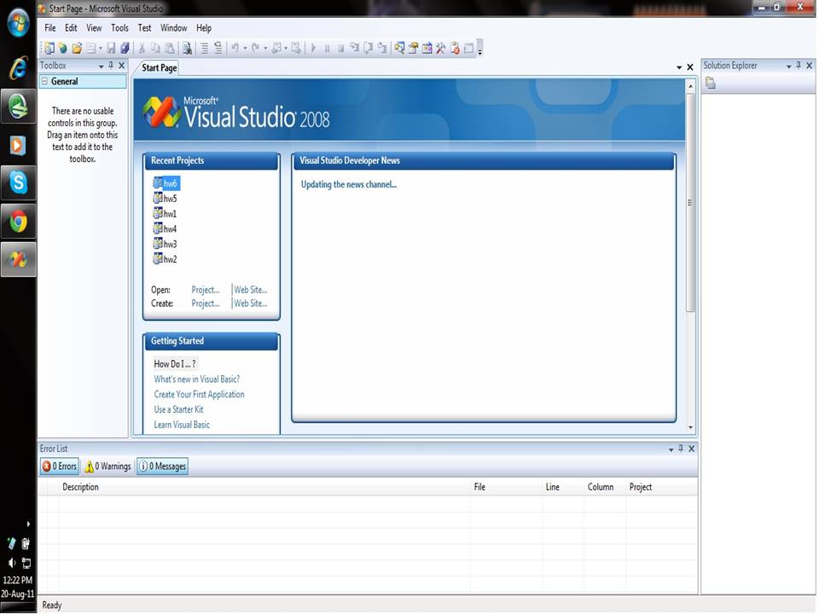Click the Start Page vertical scrollbar thumb
This screenshot has height=614, width=819.
point(690,203)
